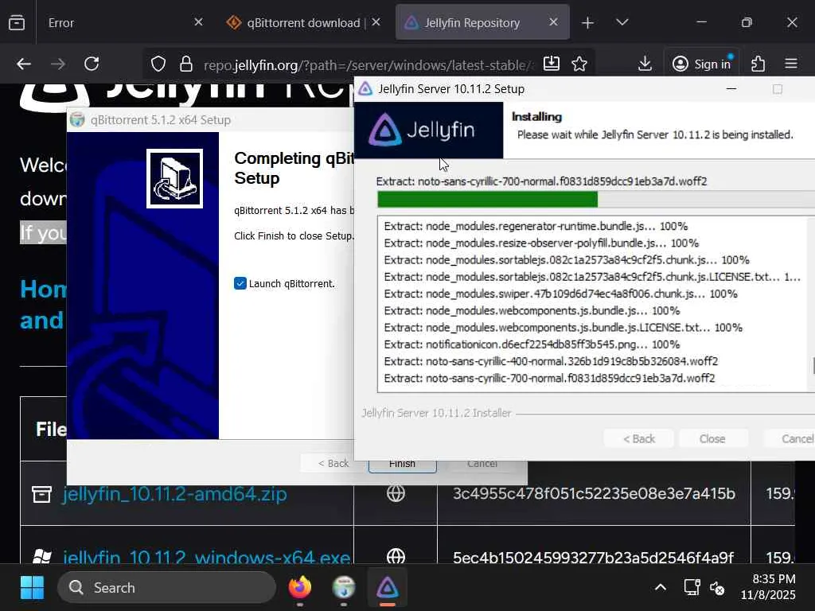Viewport: 815px width, 611px height.
Task: Open Firefox from the taskbar
Action: 300,588
